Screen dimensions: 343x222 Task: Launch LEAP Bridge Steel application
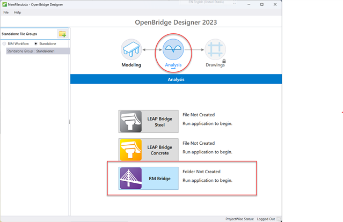tap(149, 122)
